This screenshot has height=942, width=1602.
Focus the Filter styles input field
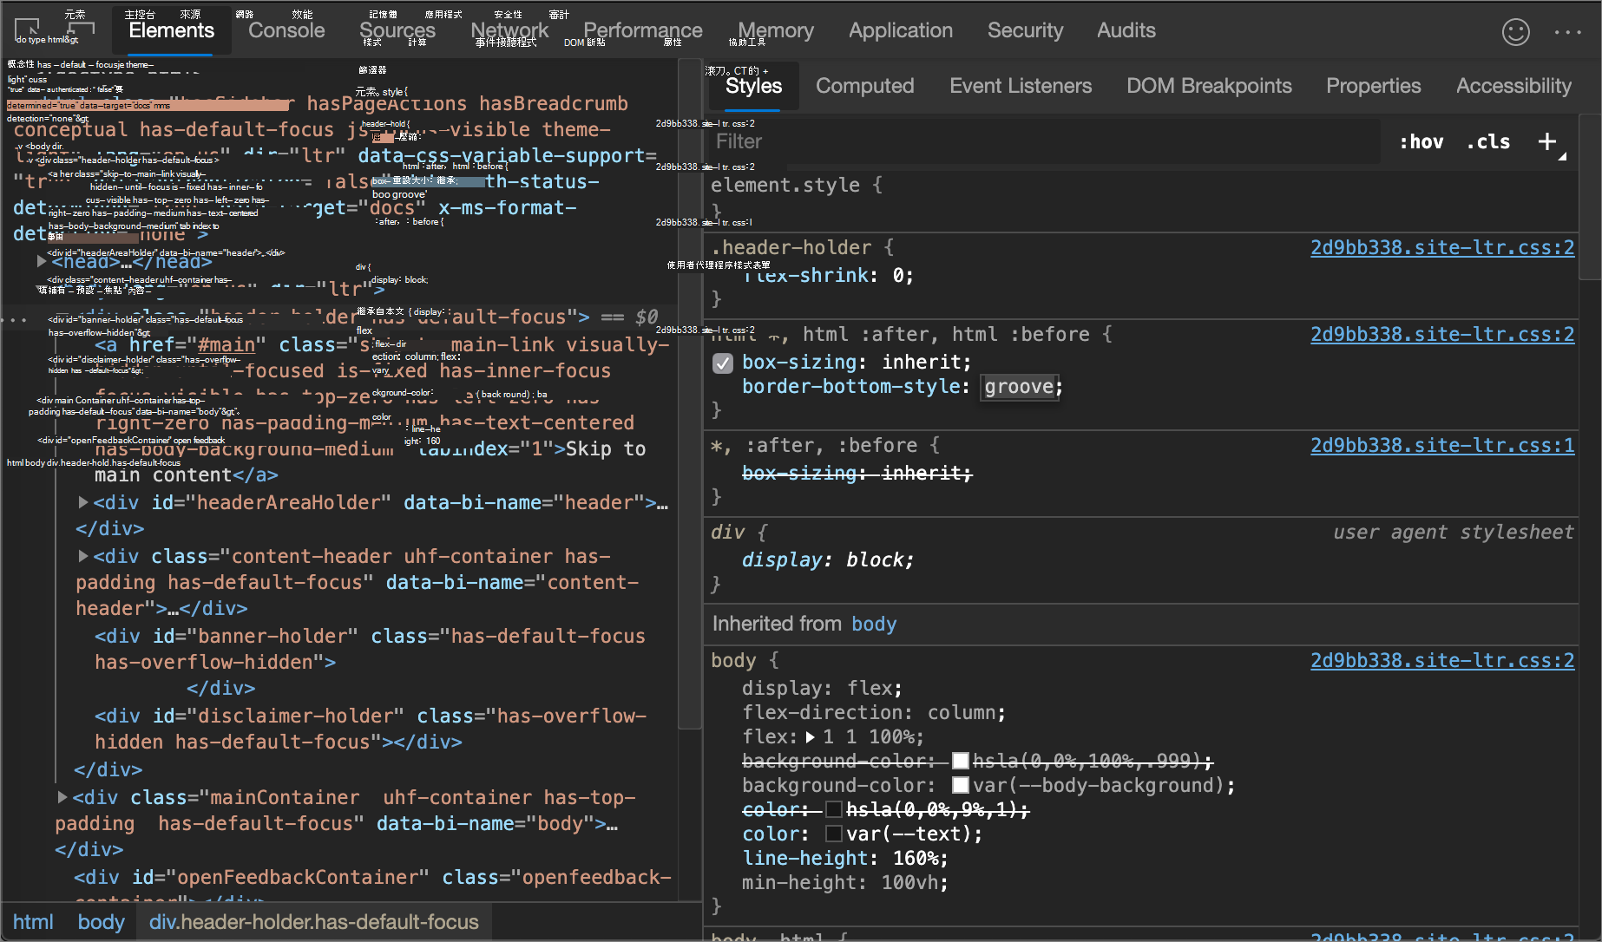tap(1043, 141)
